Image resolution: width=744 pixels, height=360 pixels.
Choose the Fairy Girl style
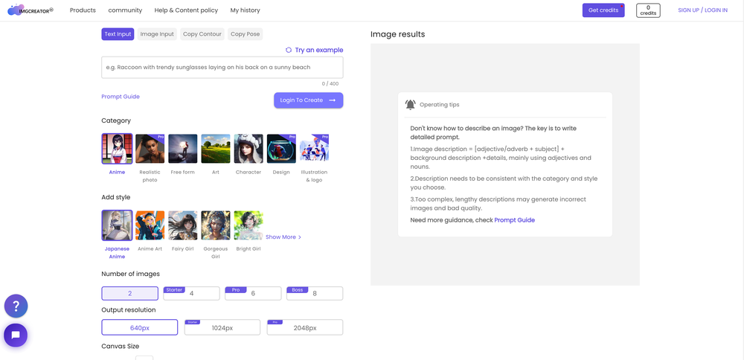pyautogui.click(x=183, y=225)
